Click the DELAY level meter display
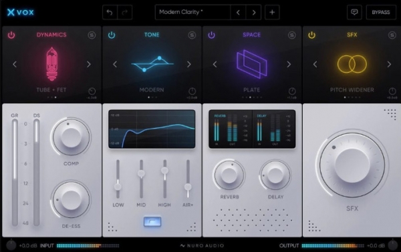 [274, 129]
